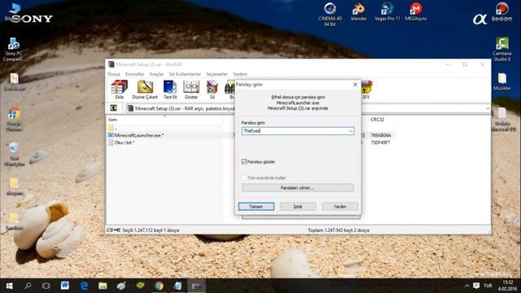Toggle the Parolayı göster checkbox
This screenshot has width=521, height=293.
[244, 161]
